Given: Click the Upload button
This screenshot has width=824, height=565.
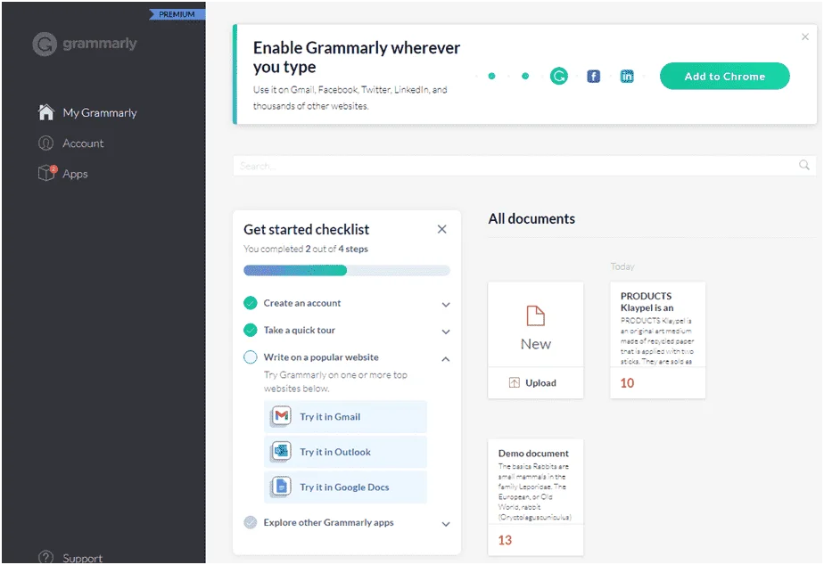Looking at the screenshot, I should pyautogui.click(x=535, y=383).
